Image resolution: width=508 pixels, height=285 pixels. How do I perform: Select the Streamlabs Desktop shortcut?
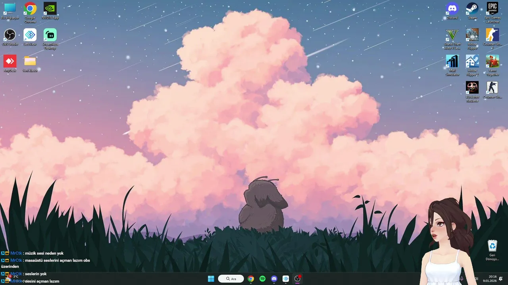pos(50,39)
